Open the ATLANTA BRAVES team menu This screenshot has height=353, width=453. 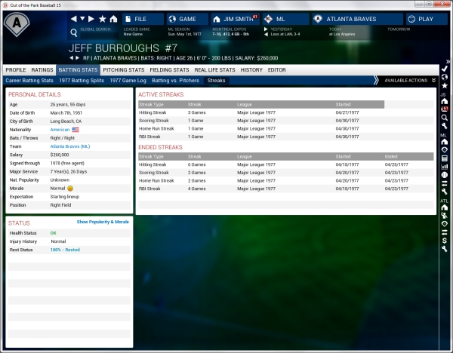click(357, 19)
